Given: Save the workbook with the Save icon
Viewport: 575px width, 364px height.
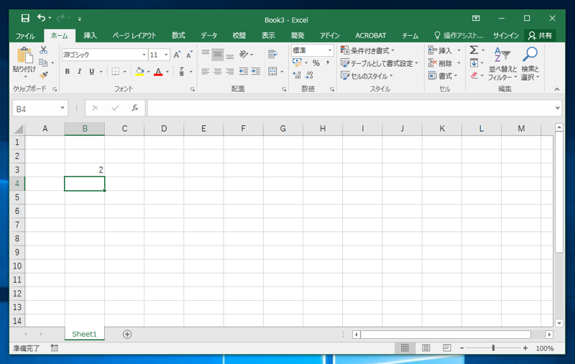Looking at the screenshot, I should pos(25,19).
